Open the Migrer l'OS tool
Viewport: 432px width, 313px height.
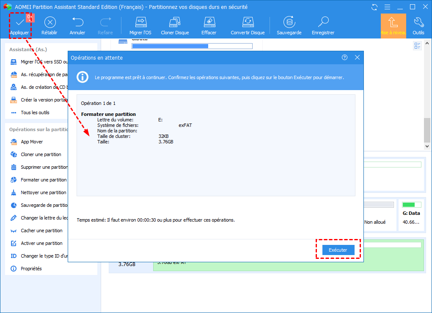click(x=140, y=22)
